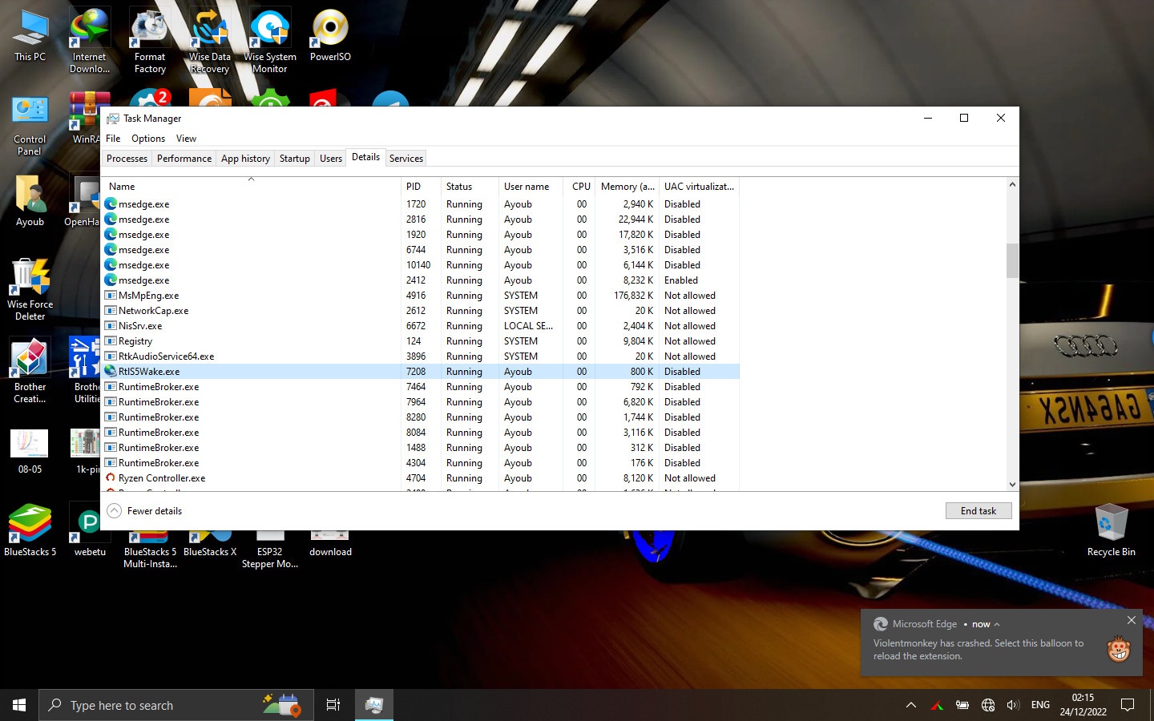Screen dimensions: 1154x721
Task: Collapse the Fewer details section
Action: coord(144,510)
